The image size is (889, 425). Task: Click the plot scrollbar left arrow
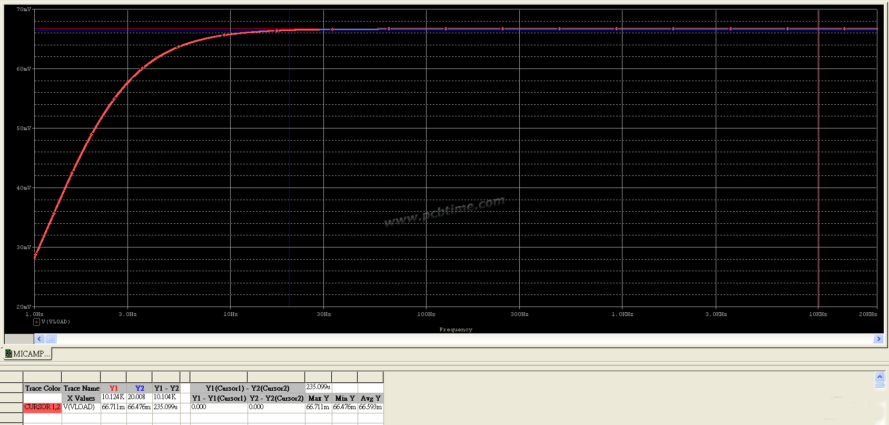[39, 339]
